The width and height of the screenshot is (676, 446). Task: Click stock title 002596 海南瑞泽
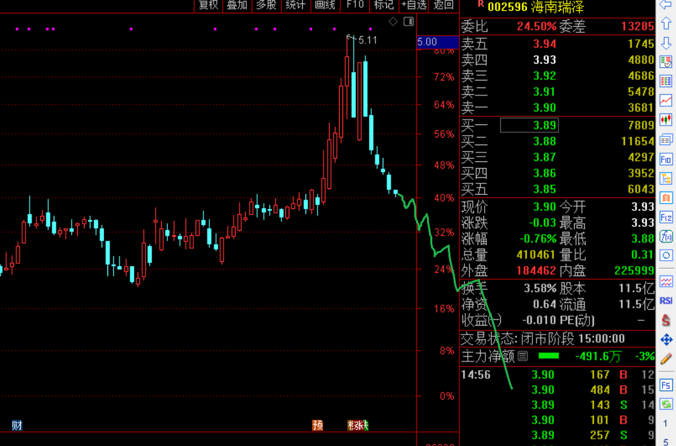tap(536, 7)
